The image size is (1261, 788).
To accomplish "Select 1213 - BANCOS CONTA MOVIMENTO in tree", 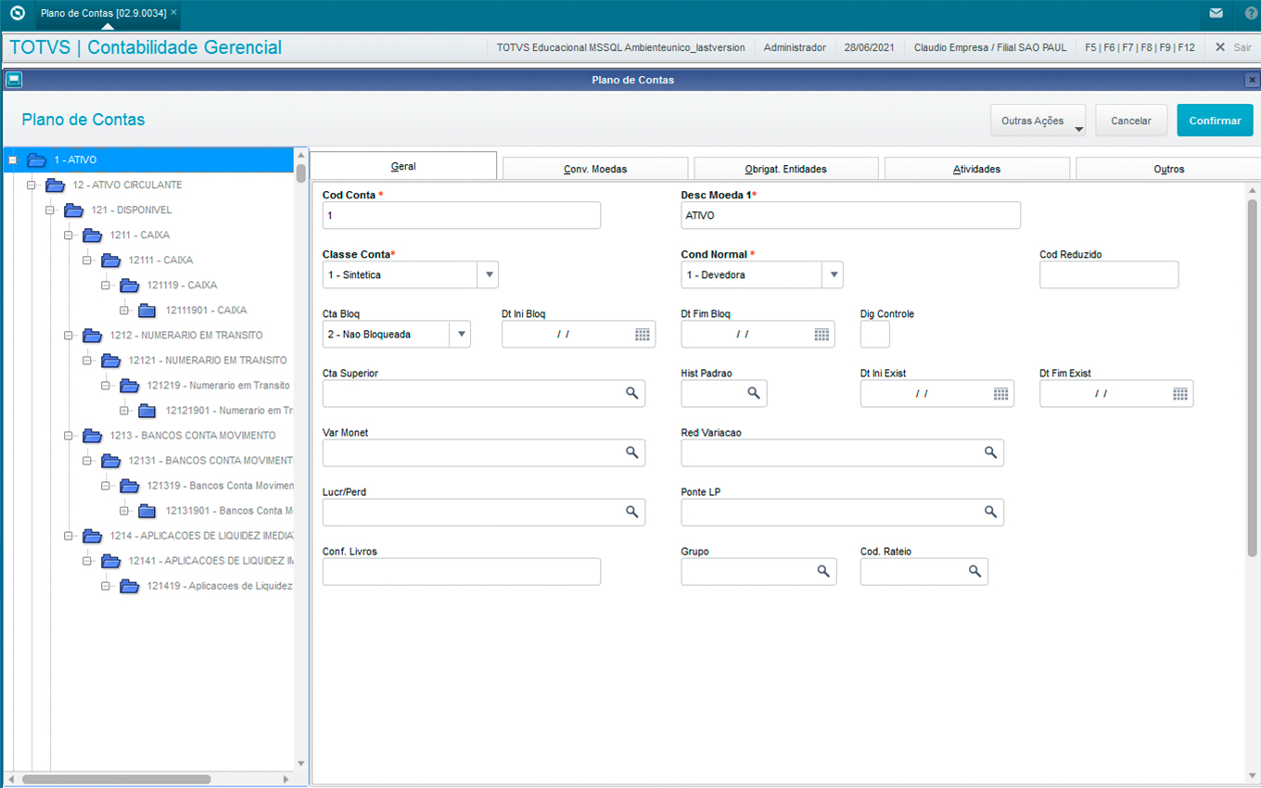I will point(192,436).
